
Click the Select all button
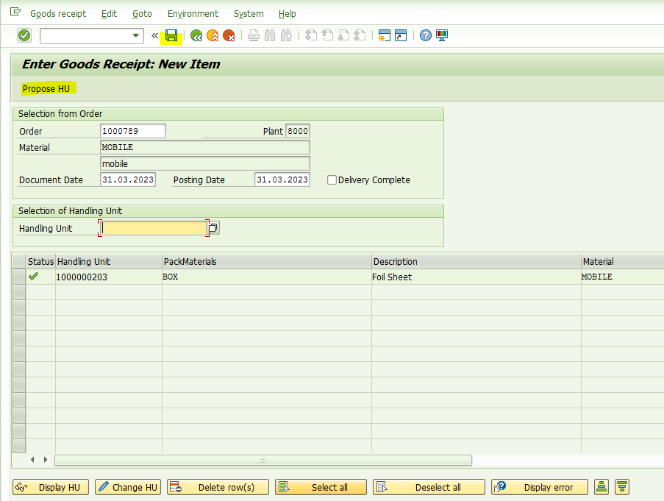coord(321,487)
